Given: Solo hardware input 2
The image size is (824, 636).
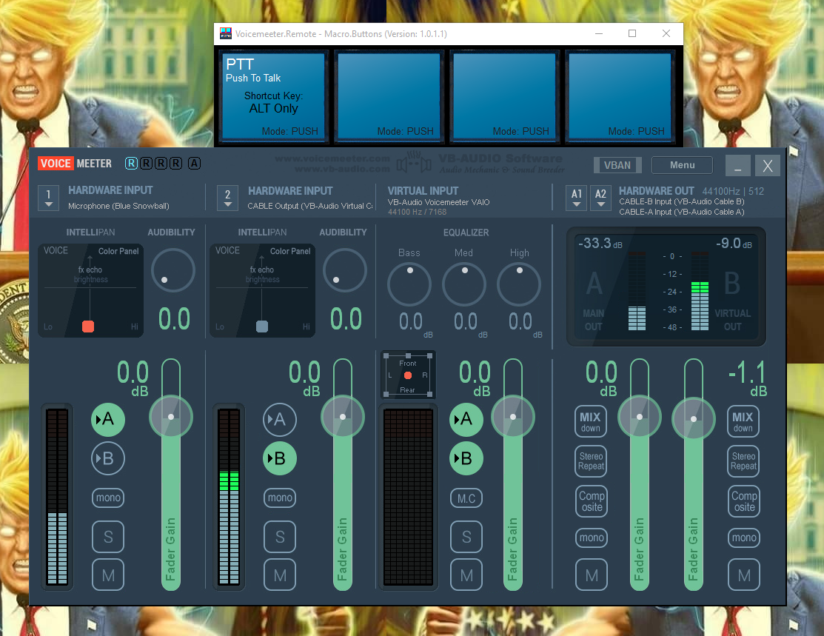Looking at the screenshot, I should (280, 537).
